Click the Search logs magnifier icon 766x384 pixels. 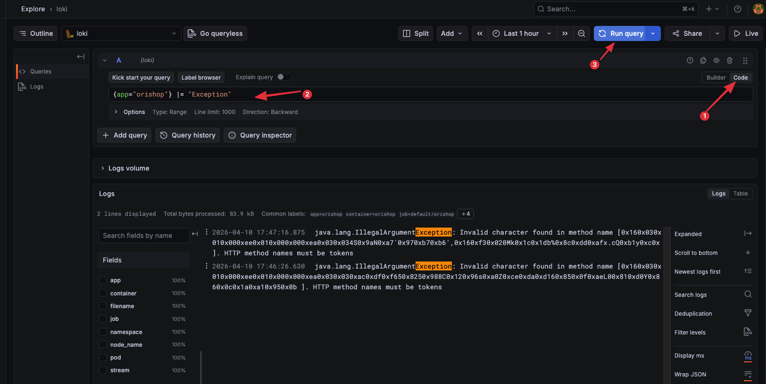coord(748,294)
